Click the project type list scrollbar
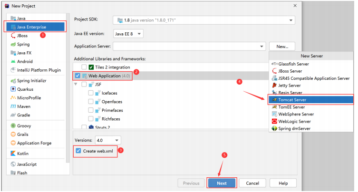This screenshot has height=192, width=358. (68, 88)
